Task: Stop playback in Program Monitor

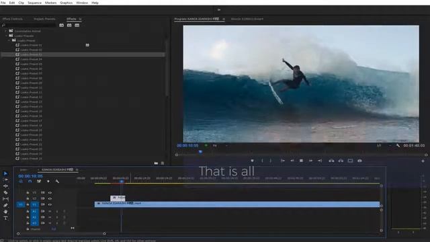Action: click(x=301, y=161)
